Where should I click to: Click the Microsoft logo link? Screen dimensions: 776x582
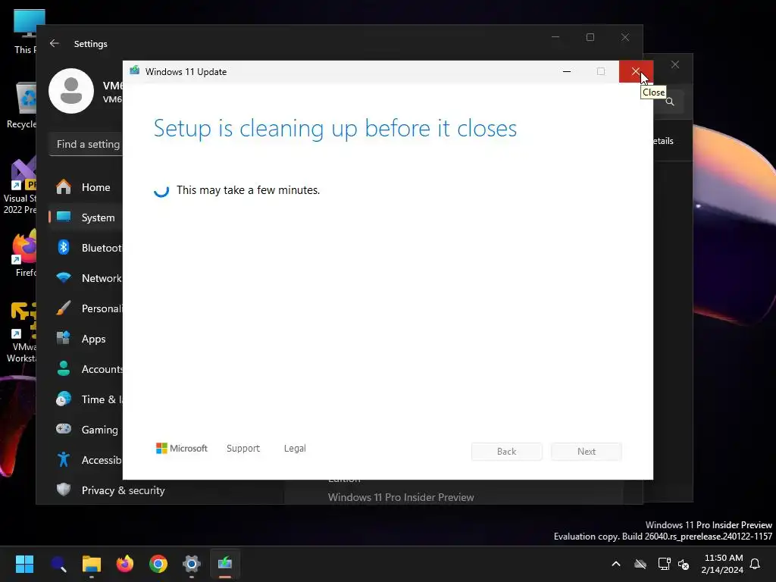pyautogui.click(x=182, y=449)
